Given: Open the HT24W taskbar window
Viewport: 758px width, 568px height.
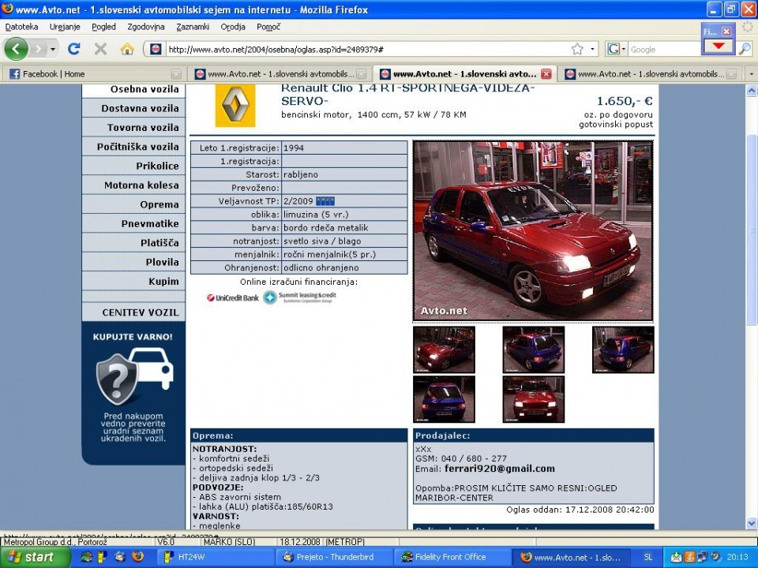Looking at the screenshot, I should point(215,557).
